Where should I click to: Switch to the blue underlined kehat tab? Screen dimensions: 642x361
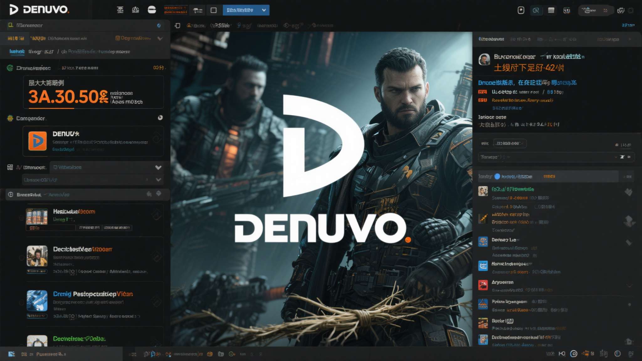[x=17, y=51]
